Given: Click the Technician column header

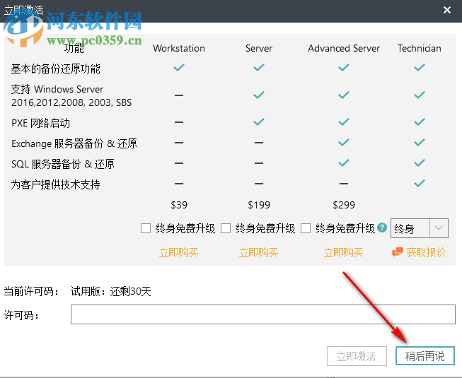Looking at the screenshot, I should pyautogui.click(x=420, y=48).
